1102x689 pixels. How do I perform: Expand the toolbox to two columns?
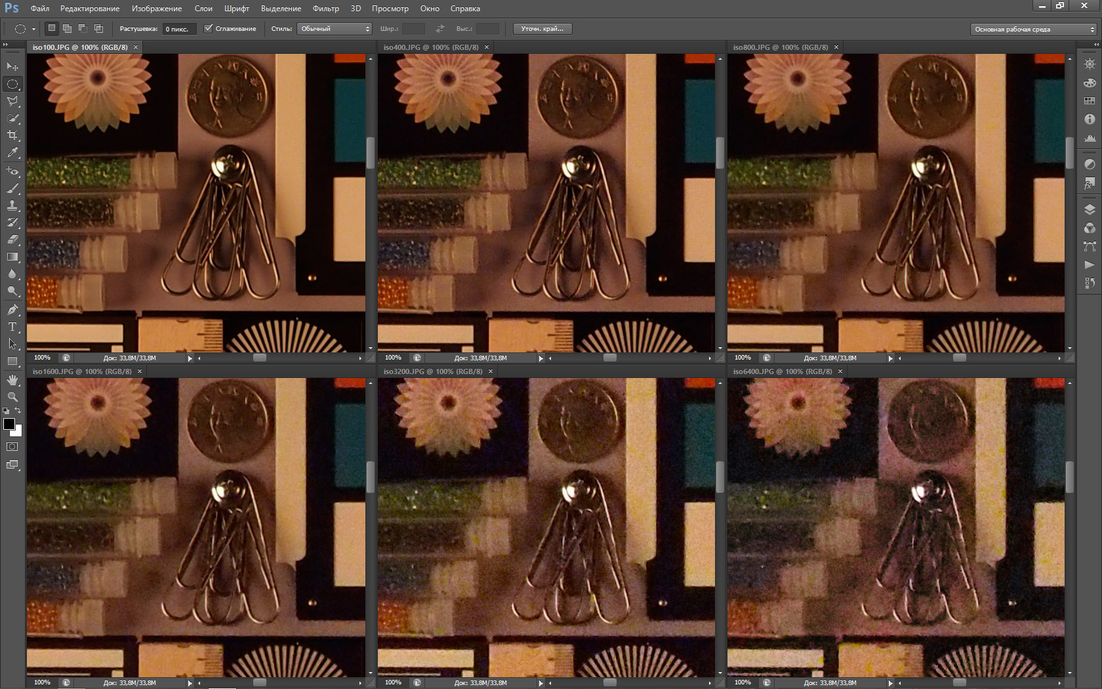point(5,45)
